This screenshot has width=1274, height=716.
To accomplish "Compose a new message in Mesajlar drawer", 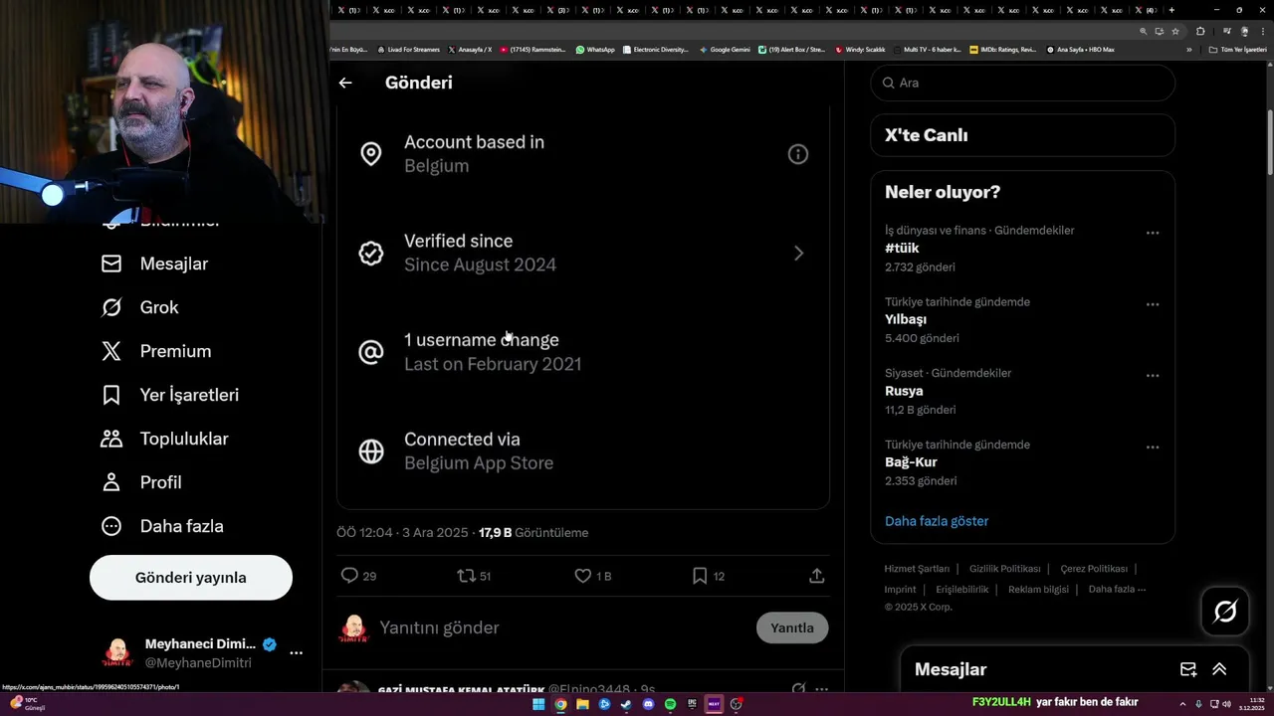I will point(1188,669).
